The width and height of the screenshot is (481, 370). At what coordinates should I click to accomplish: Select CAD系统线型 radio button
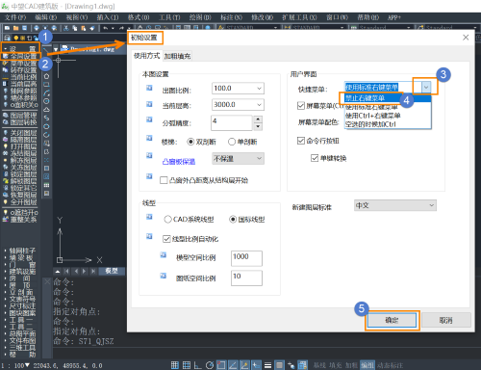coord(167,220)
